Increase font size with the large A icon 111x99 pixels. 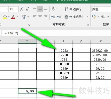pos(22,9)
